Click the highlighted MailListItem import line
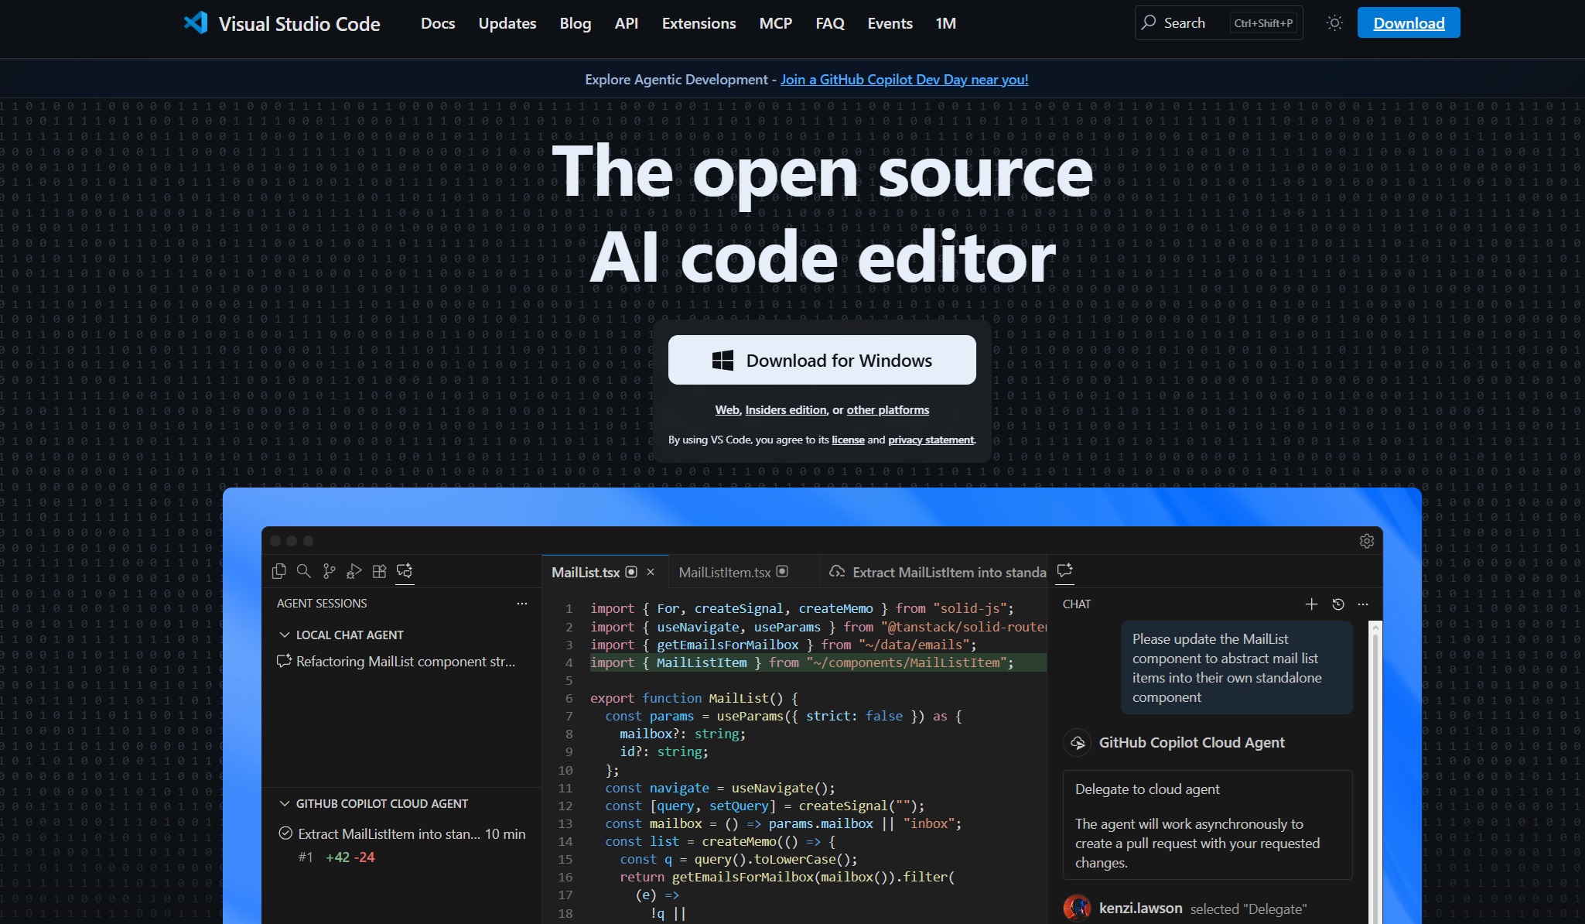Image resolution: width=1585 pixels, height=924 pixels. (x=818, y=662)
